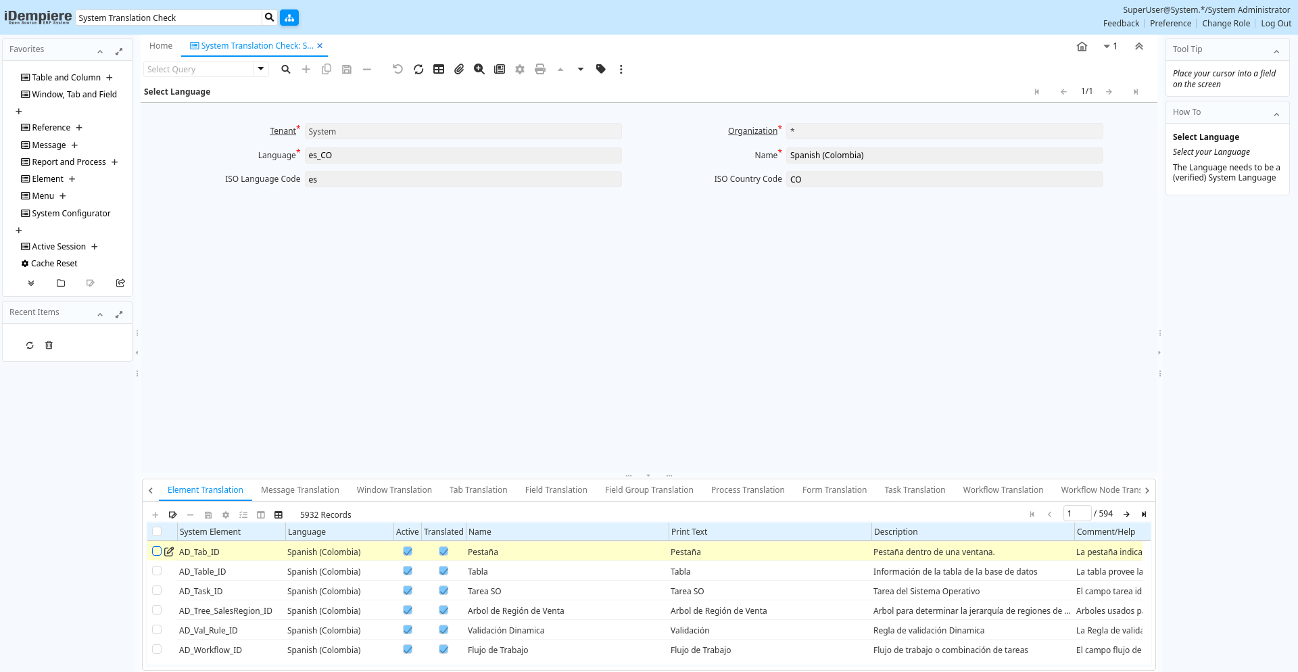Image resolution: width=1298 pixels, height=672 pixels.
Task: Check the AD_Workflow_ID row checkbox
Action: tap(157, 650)
